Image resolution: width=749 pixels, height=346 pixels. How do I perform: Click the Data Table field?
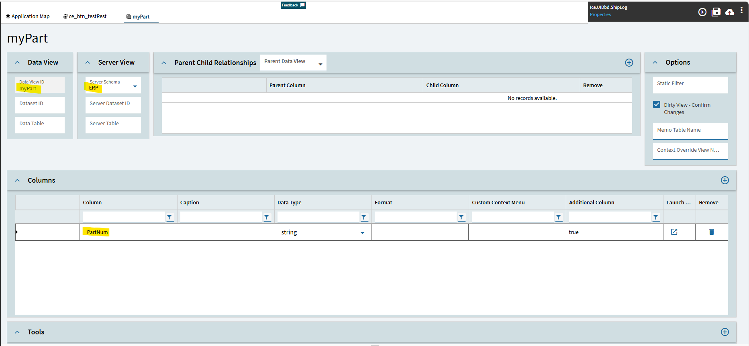tap(40, 125)
